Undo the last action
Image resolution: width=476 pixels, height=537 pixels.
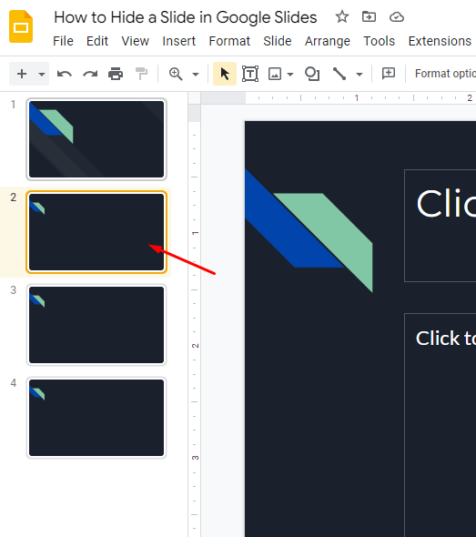coord(65,74)
